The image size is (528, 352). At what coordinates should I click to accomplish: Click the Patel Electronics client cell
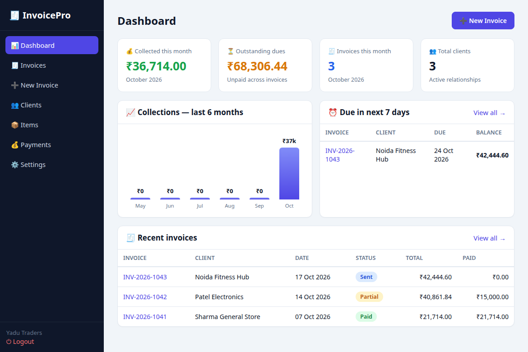point(219,297)
